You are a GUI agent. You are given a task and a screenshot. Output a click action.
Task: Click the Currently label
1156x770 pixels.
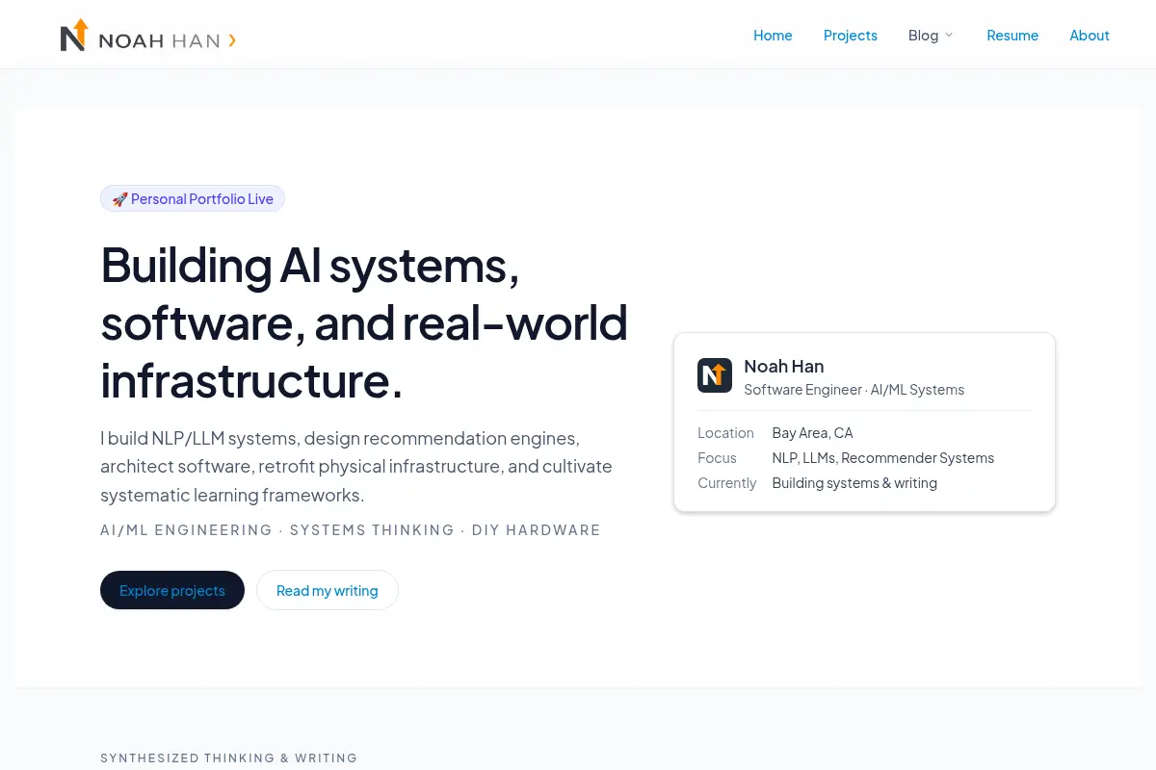point(726,483)
